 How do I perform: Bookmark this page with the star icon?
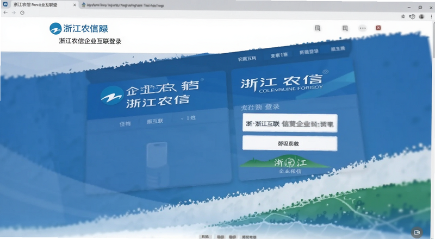[403, 17]
